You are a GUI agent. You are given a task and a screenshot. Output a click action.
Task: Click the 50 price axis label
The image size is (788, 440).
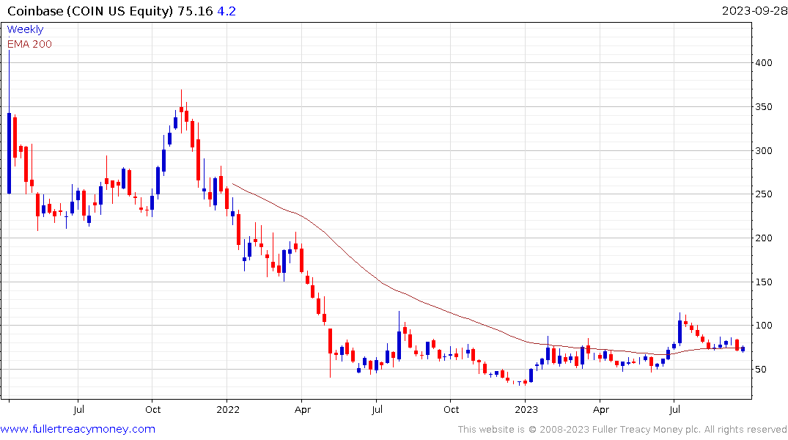[x=761, y=369]
